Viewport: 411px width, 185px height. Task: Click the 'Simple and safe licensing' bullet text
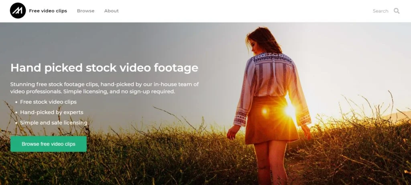tap(54, 123)
